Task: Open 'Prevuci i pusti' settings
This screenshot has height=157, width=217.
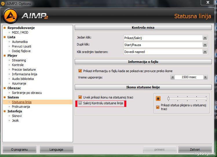Action: (x=21, y=46)
